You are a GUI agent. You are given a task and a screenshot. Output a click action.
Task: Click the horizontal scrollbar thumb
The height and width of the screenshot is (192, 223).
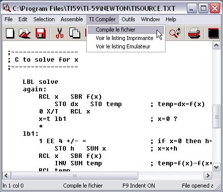(x=74, y=176)
